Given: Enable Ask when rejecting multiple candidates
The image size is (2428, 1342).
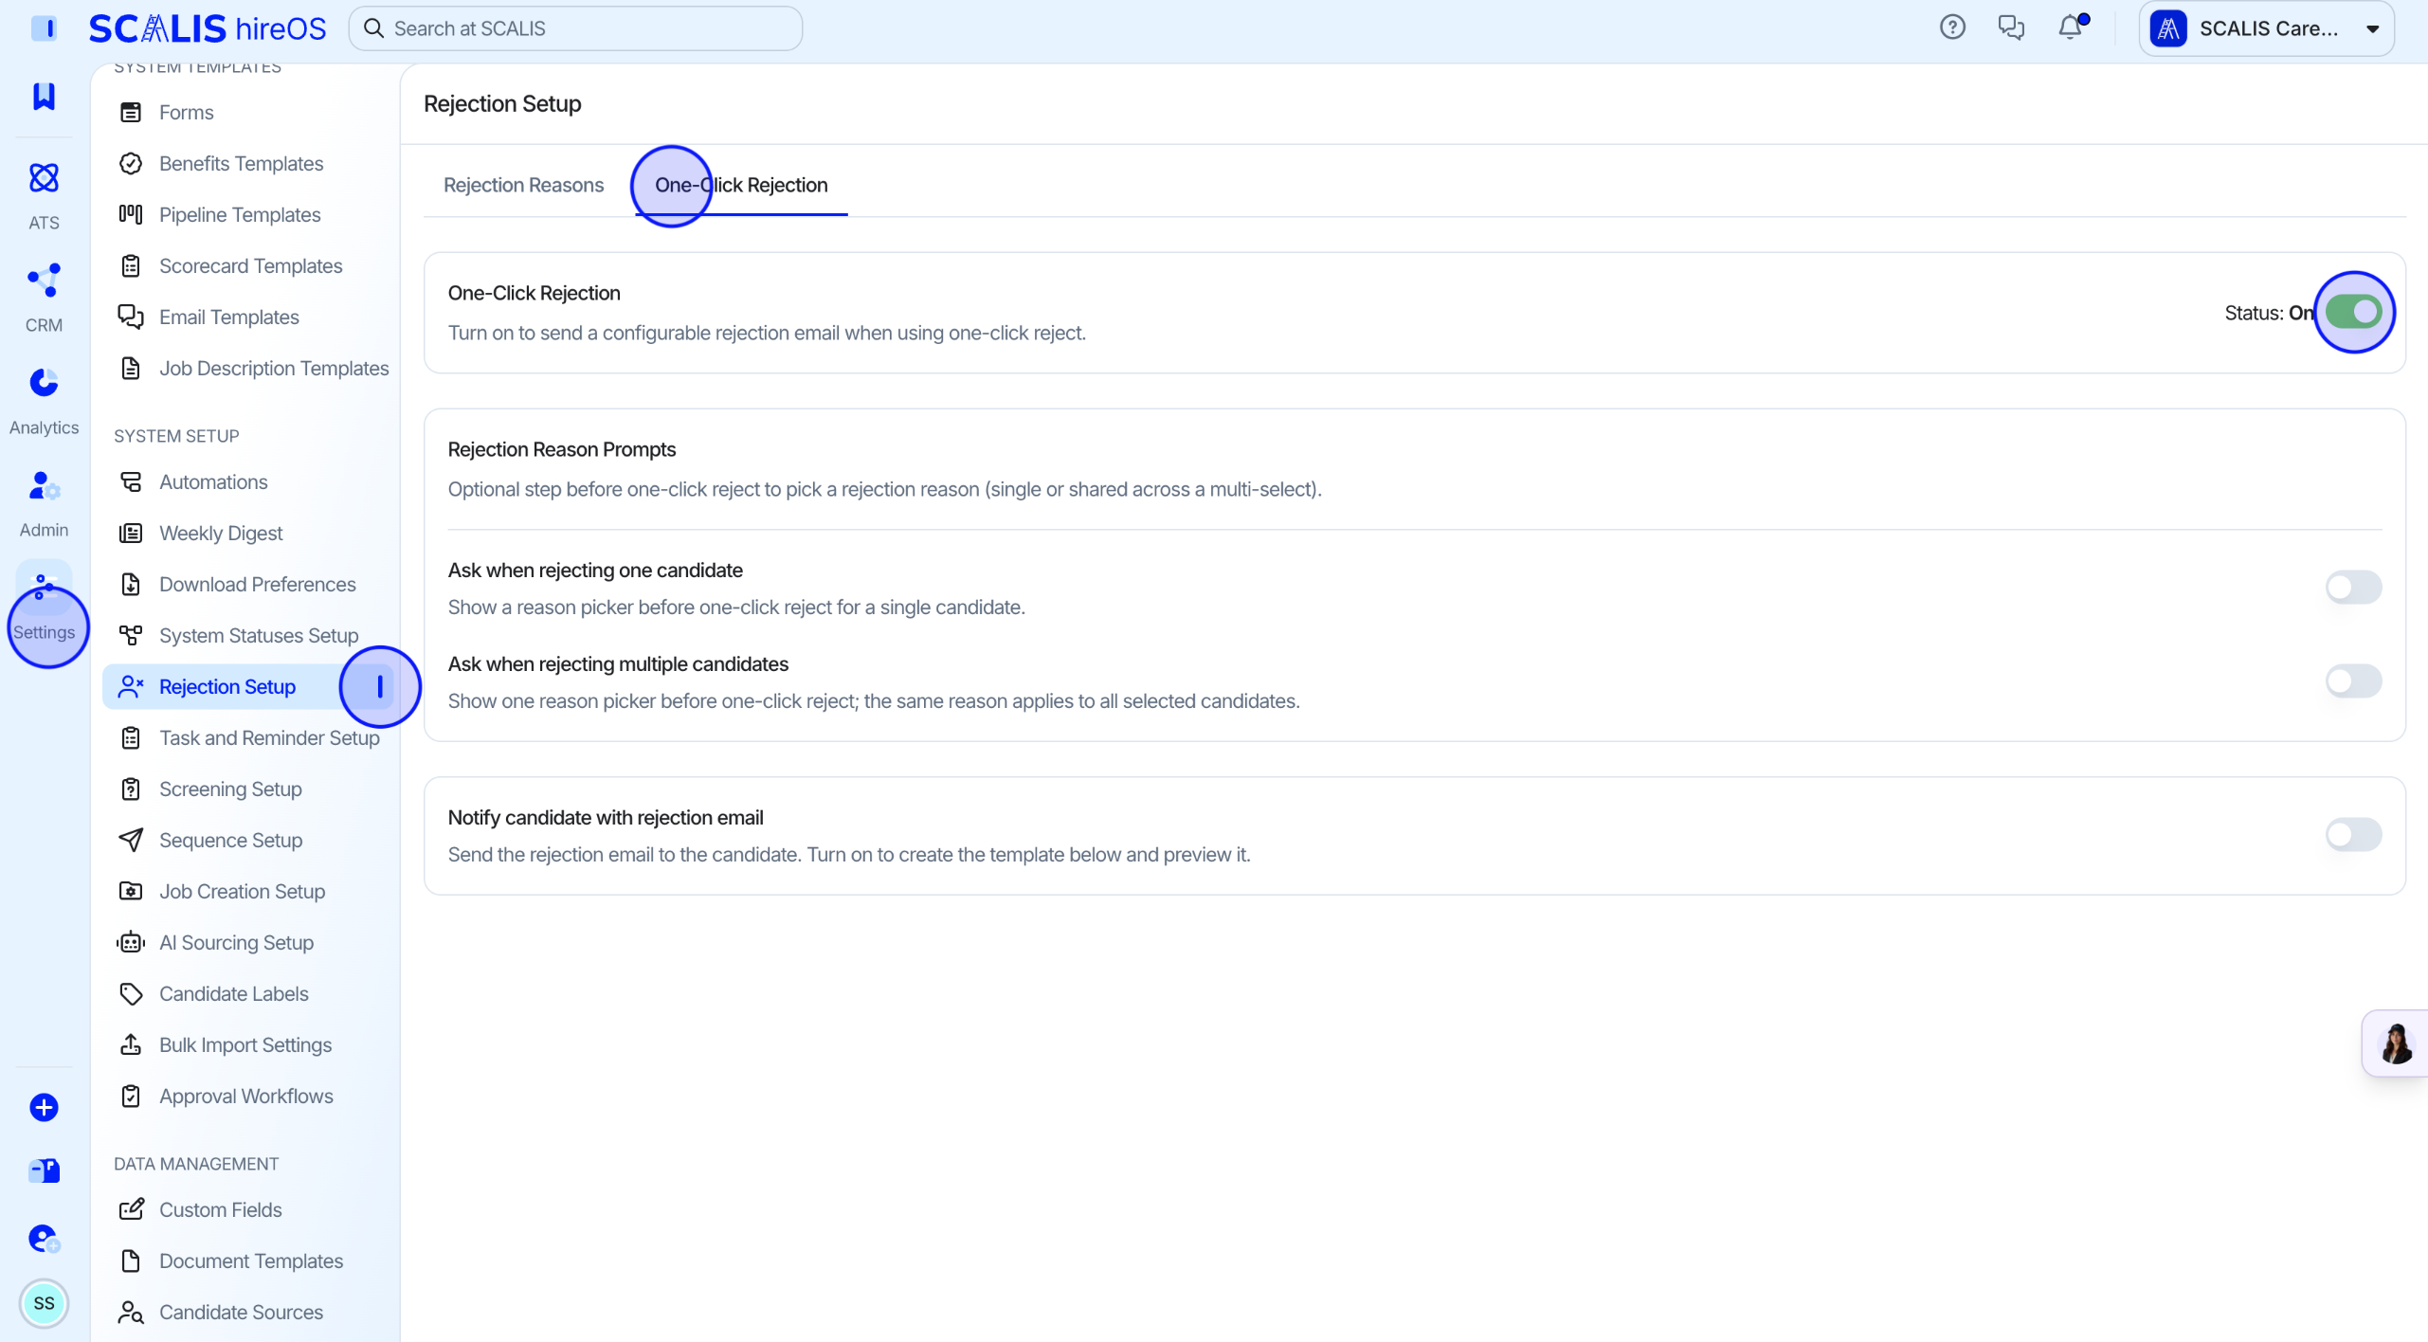Looking at the screenshot, I should [2353, 680].
